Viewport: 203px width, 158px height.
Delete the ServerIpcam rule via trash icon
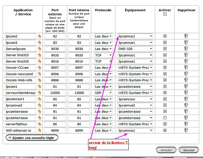coord(186,49)
